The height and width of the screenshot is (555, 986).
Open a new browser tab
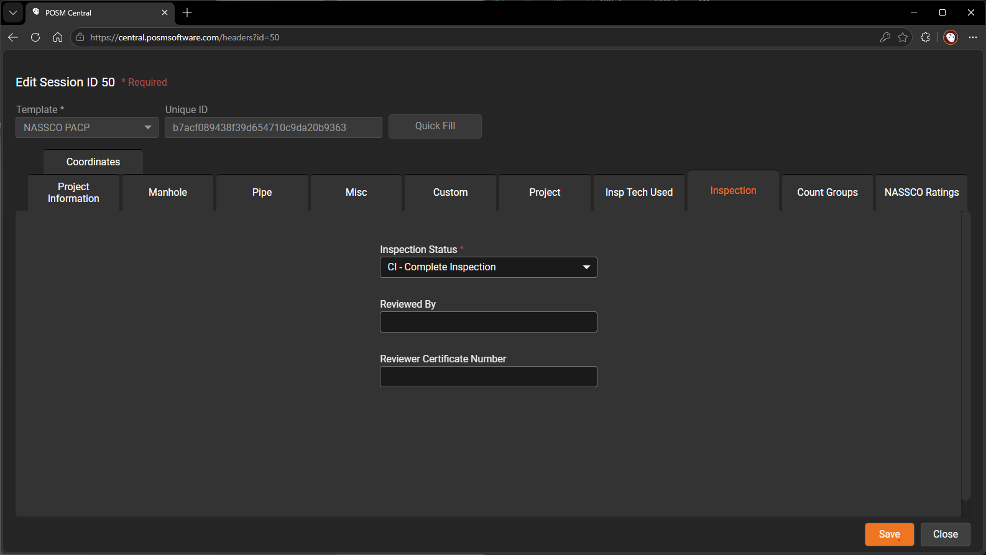point(187,12)
